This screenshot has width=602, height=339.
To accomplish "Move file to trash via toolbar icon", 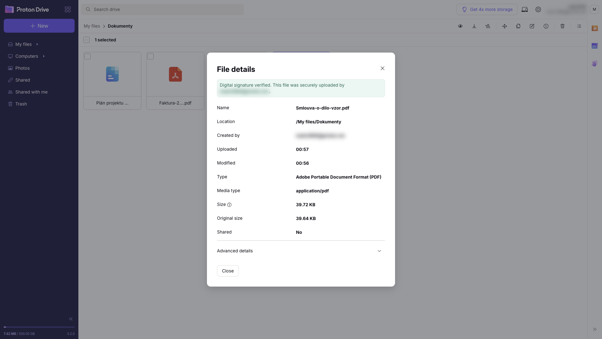I will (x=562, y=26).
